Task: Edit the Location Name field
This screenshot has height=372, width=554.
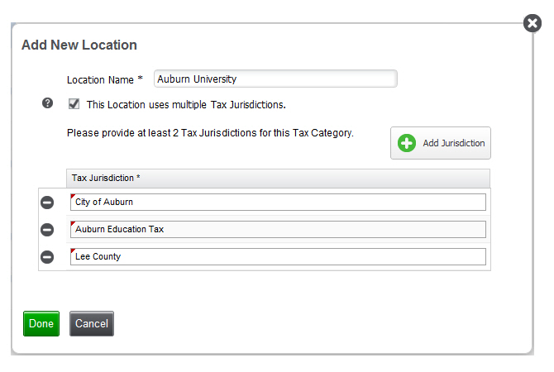Action: 275,79
